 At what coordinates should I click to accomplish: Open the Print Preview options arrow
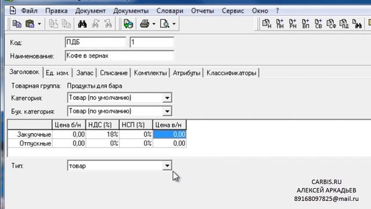point(174,24)
